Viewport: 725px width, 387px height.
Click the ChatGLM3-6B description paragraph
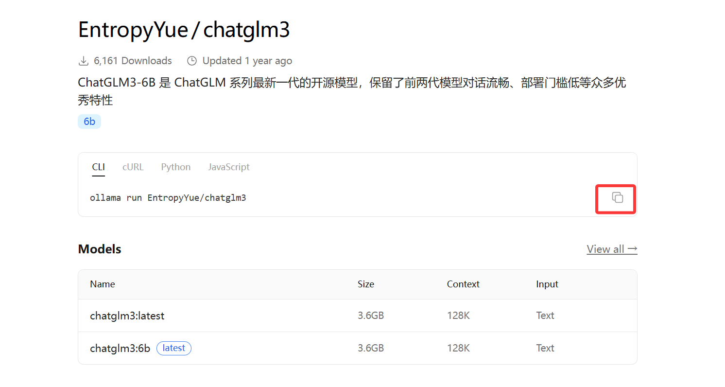point(352,91)
